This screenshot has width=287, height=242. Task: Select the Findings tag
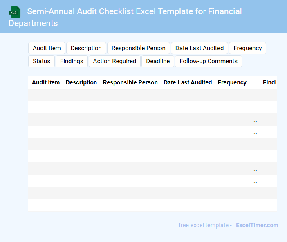pos(72,61)
